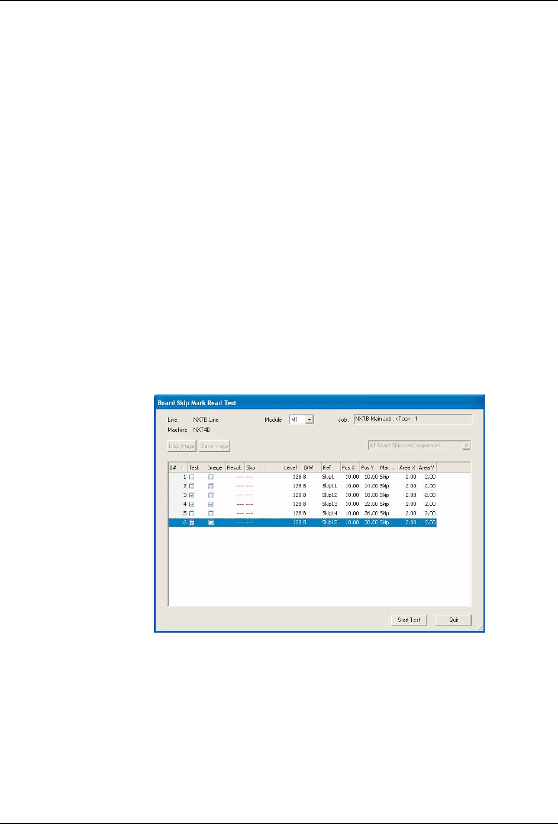Click the B/W column header
Image resolution: width=558 pixels, height=824 pixels.
tap(311, 467)
